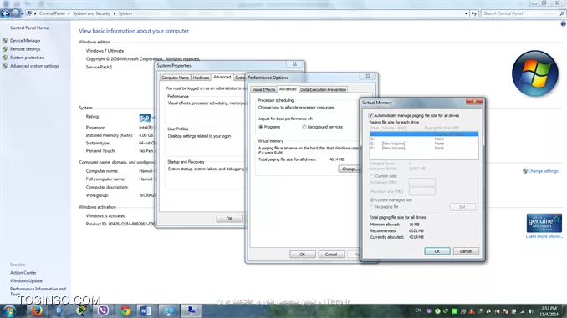Click the EN language indicator in tray
Viewport: 567px width, 318px height.
pos(418,310)
